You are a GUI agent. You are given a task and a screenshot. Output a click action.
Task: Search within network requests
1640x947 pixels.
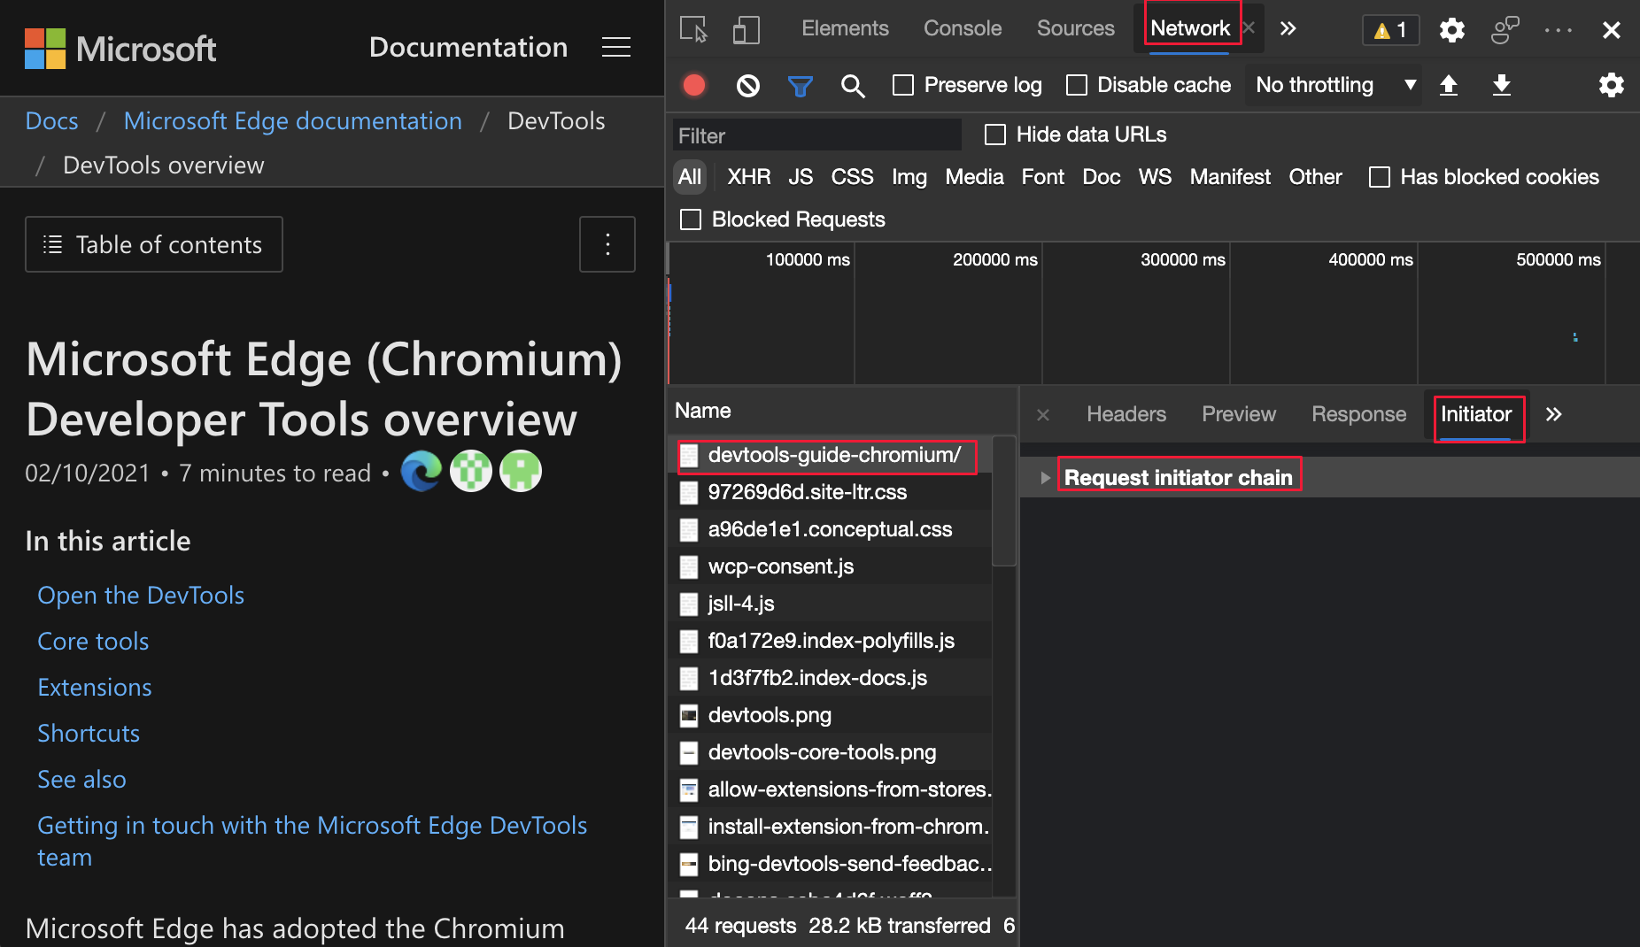click(853, 85)
